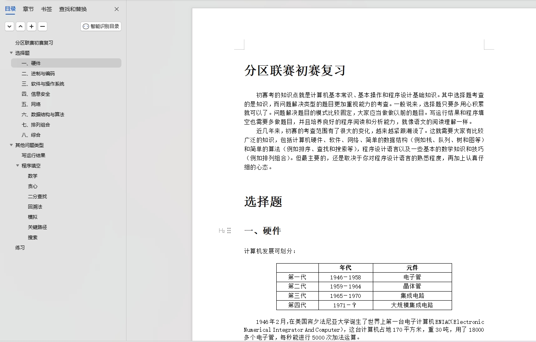
Task: Click the 年代 table header cell
Action: click(x=346, y=268)
